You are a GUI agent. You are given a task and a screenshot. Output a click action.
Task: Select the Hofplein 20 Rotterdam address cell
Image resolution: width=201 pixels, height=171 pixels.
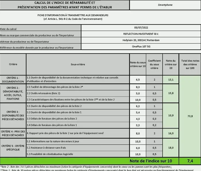tap(141, 40)
